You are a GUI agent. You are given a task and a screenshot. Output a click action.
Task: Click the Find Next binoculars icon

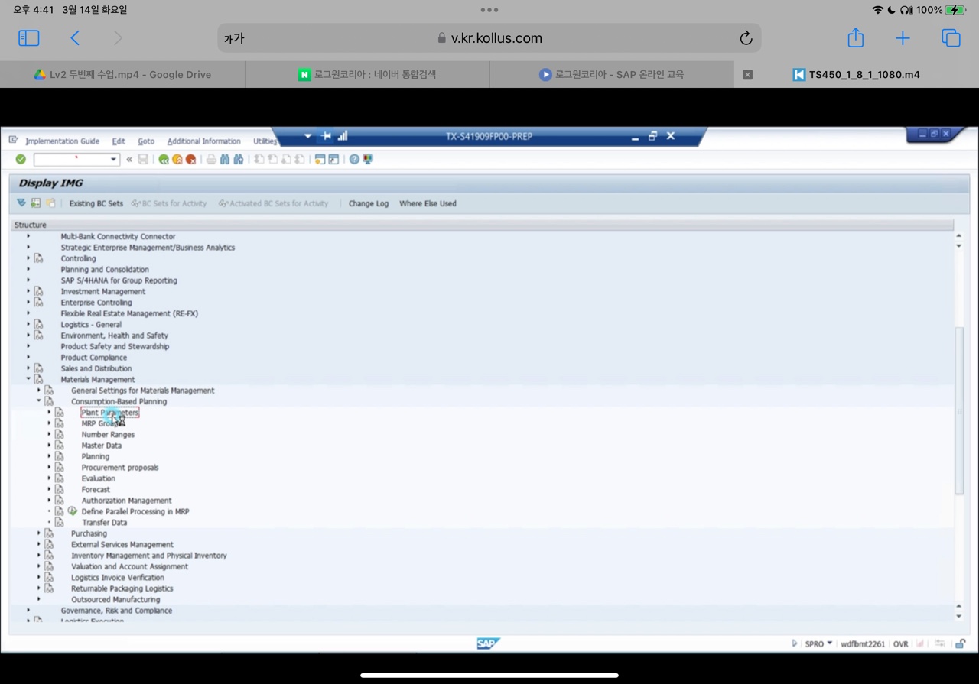tap(239, 159)
